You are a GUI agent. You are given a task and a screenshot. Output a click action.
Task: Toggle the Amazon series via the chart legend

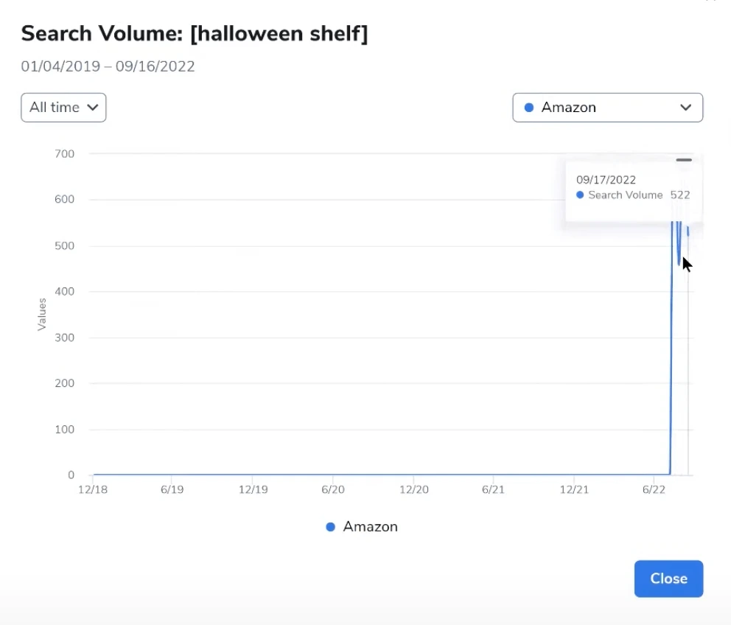361,527
